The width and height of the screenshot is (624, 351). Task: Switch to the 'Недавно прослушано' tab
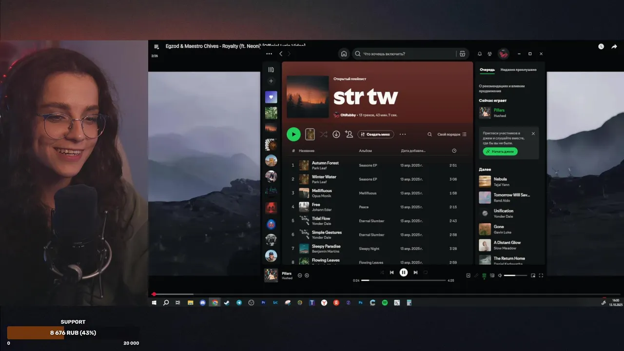(518, 70)
